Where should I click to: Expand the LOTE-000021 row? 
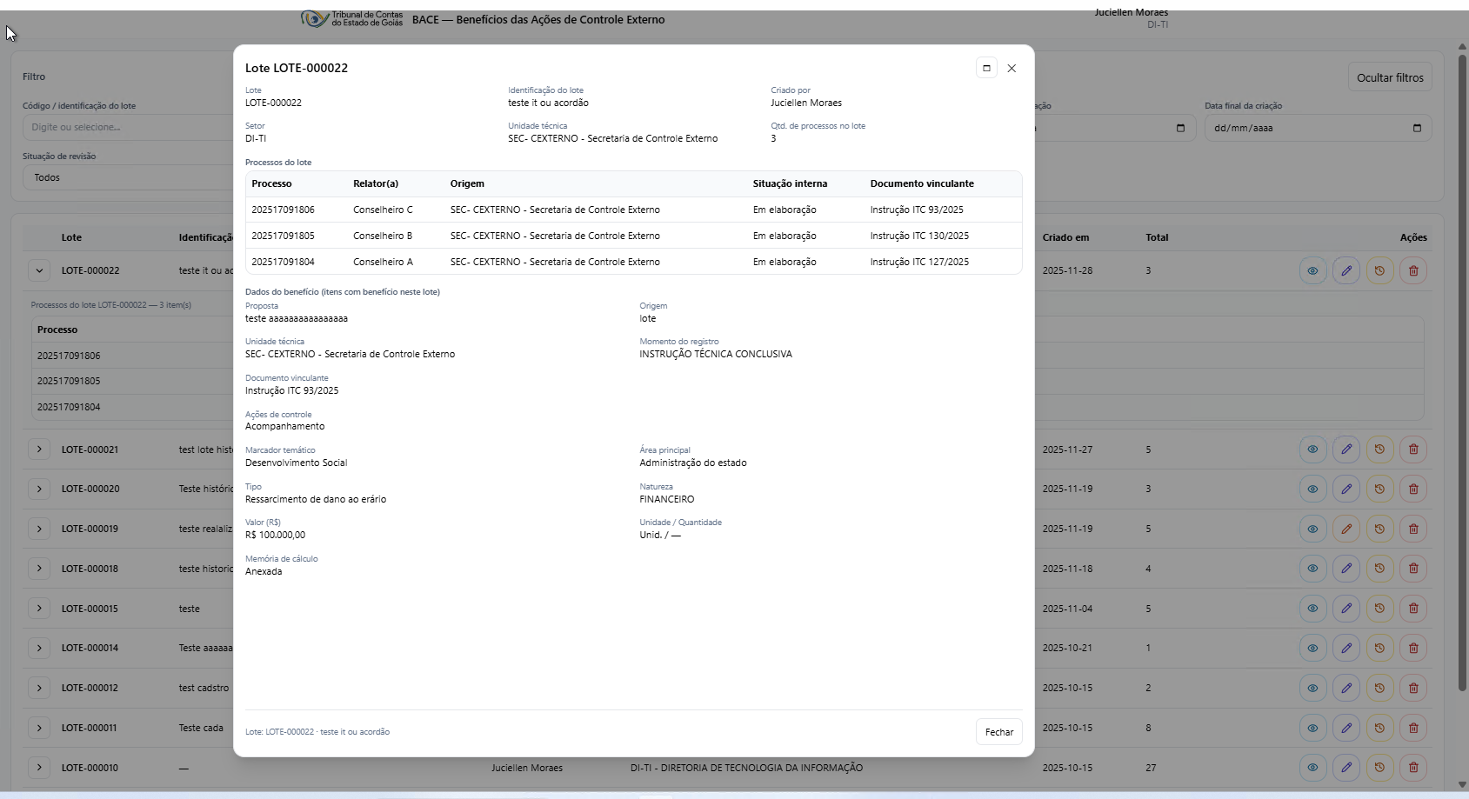[x=39, y=449]
